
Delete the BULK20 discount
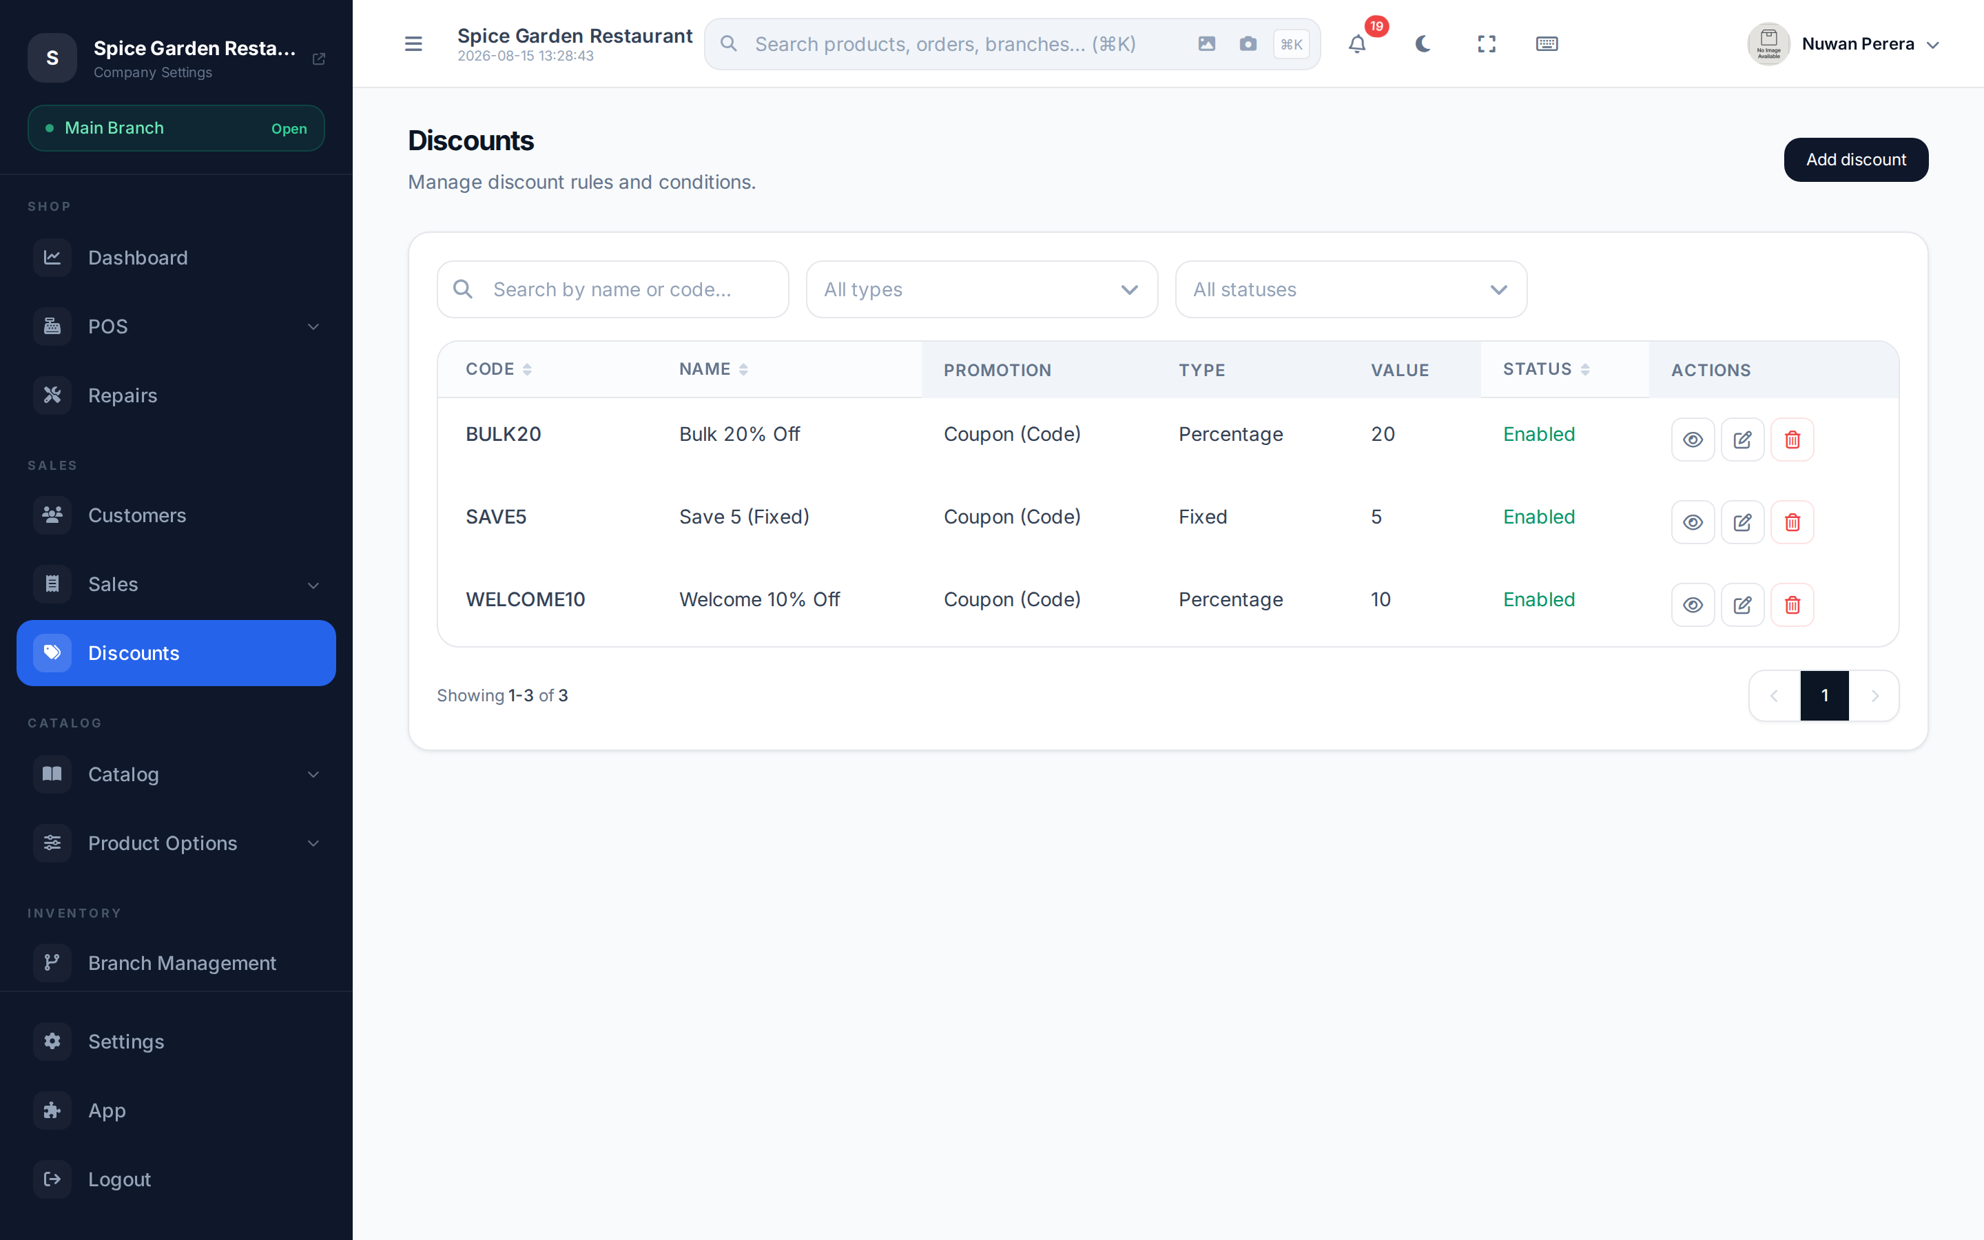coord(1792,440)
